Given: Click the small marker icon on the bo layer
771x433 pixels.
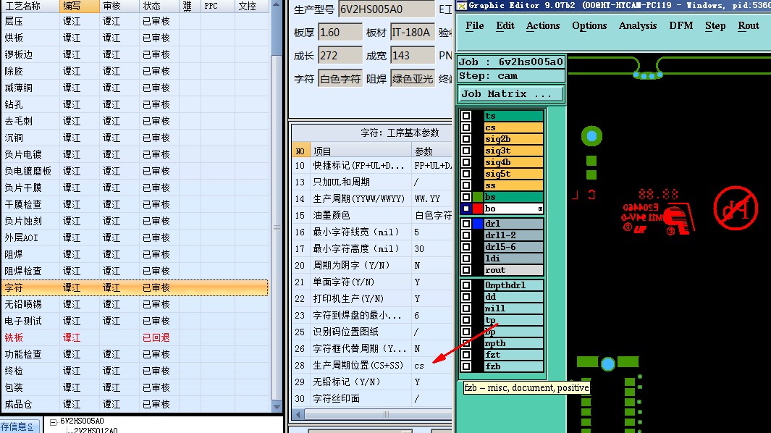Looking at the screenshot, I should click(x=540, y=209).
